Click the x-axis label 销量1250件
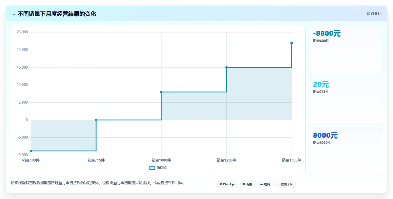 (x=226, y=160)
